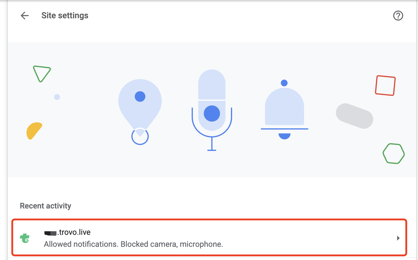Click the permissions summary text for trovo.live

(x=133, y=244)
